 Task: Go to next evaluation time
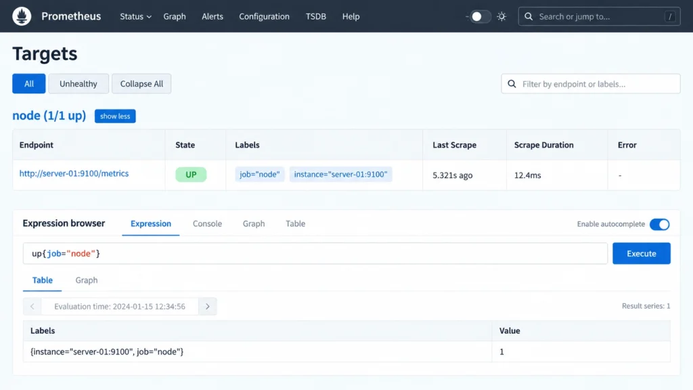point(208,307)
